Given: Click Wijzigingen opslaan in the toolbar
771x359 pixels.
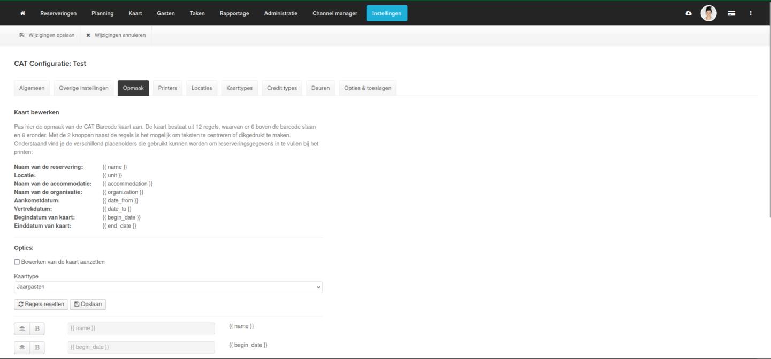Looking at the screenshot, I should pyautogui.click(x=47, y=35).
